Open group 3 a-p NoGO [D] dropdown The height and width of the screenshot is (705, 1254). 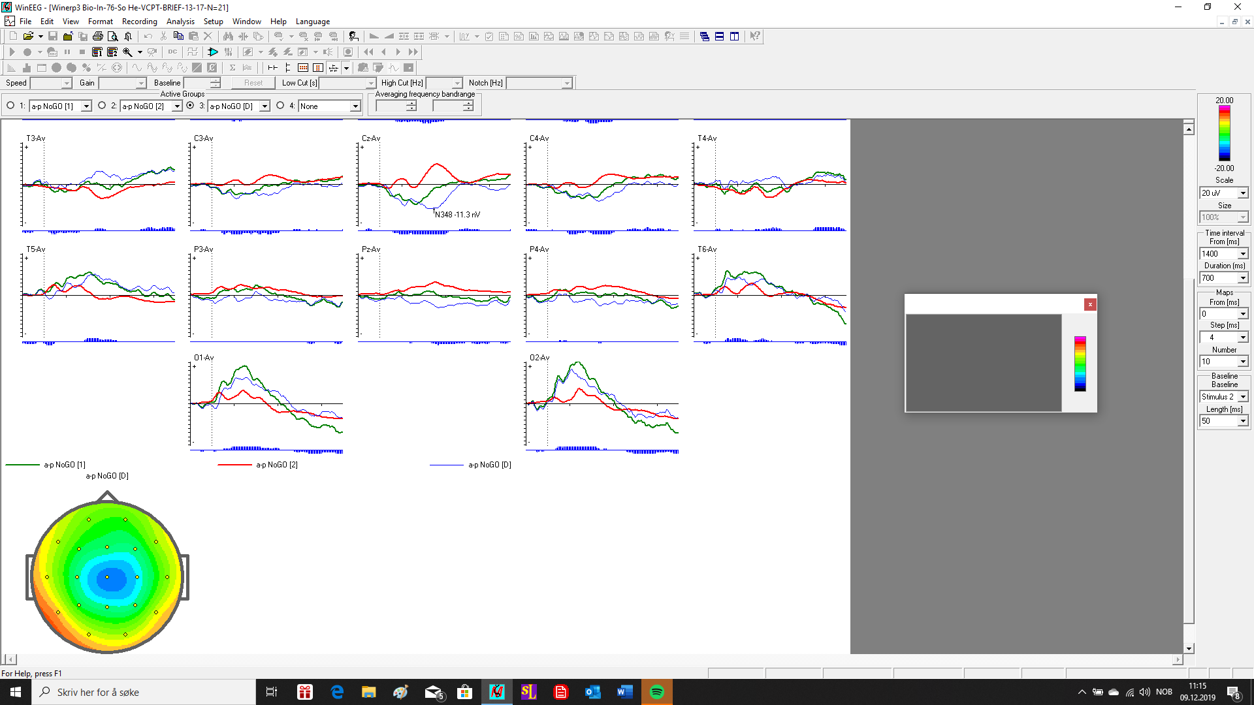click(x=265, y=106)
